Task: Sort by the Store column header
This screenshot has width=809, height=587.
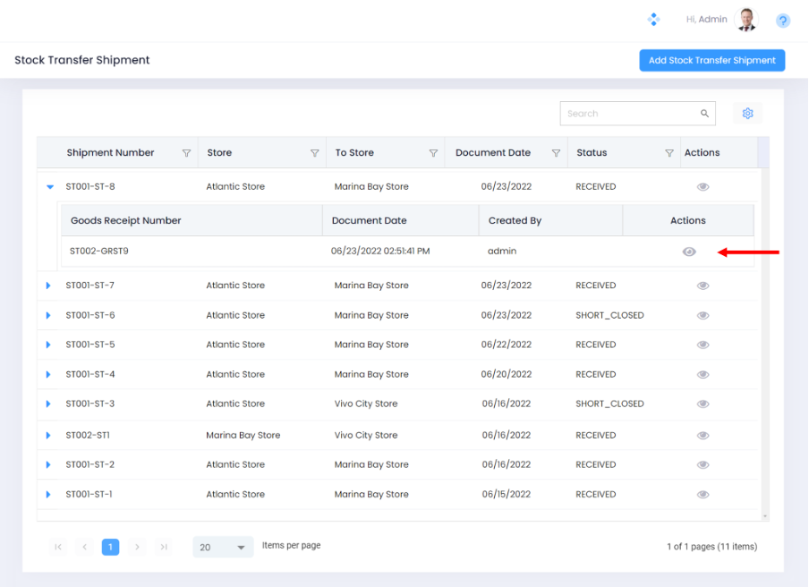Action: (219, 153)
